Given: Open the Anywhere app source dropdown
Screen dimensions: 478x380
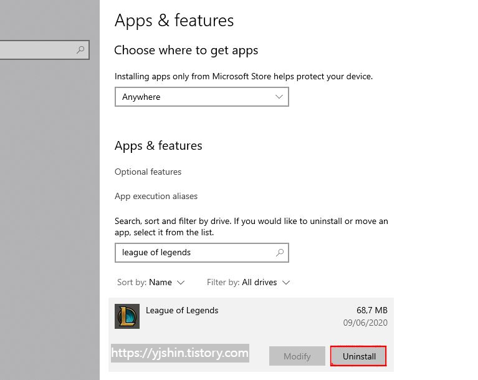Looking at the screenshot, I should 202,97.
